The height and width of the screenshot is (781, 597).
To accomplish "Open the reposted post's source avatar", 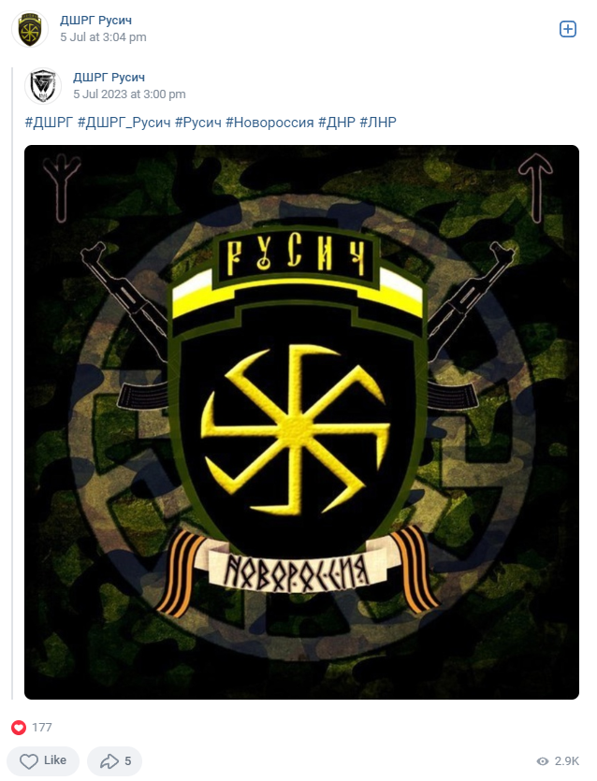I will tap(43, 86).
